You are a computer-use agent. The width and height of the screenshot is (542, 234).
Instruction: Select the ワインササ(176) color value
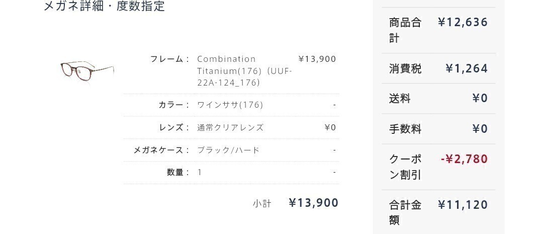(230, 105)
